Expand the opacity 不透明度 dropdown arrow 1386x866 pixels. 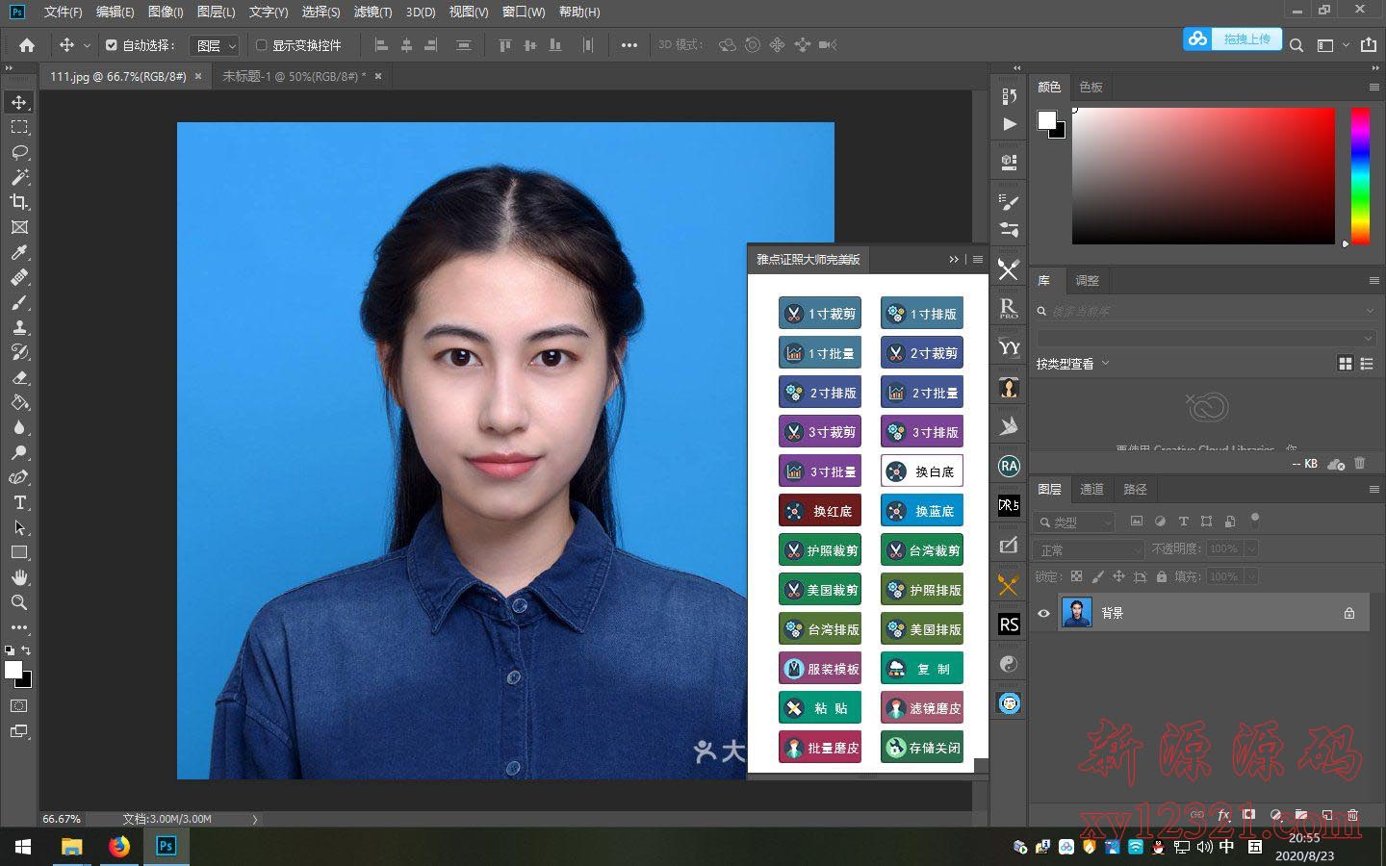point(1251,548)
